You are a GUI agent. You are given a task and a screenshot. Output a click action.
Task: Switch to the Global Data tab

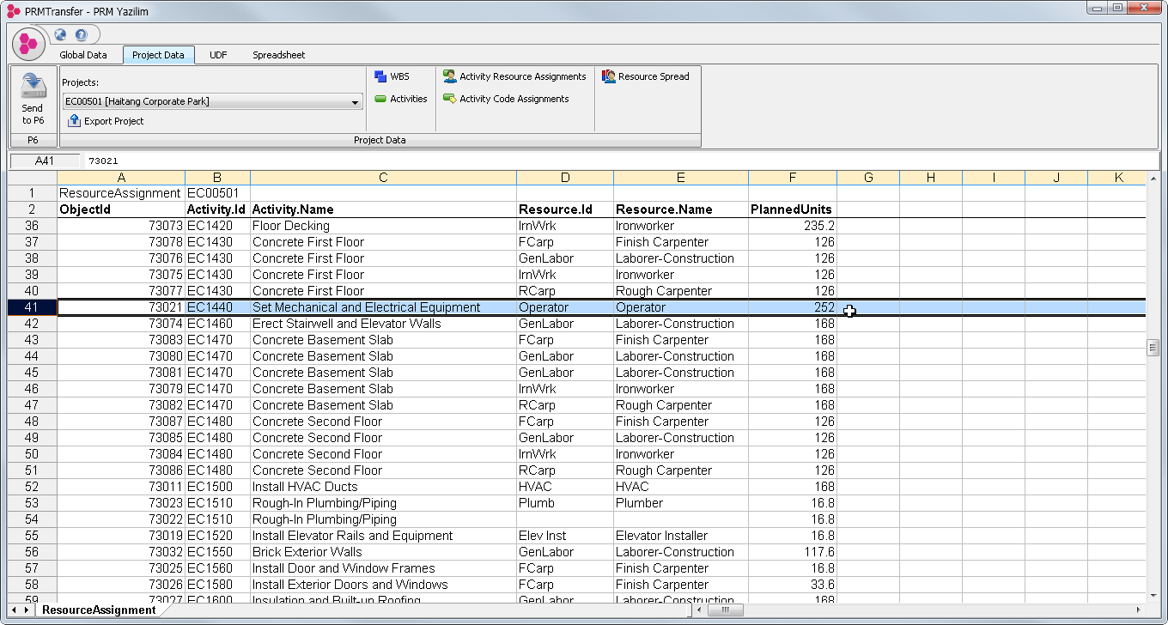coord(83,55)
